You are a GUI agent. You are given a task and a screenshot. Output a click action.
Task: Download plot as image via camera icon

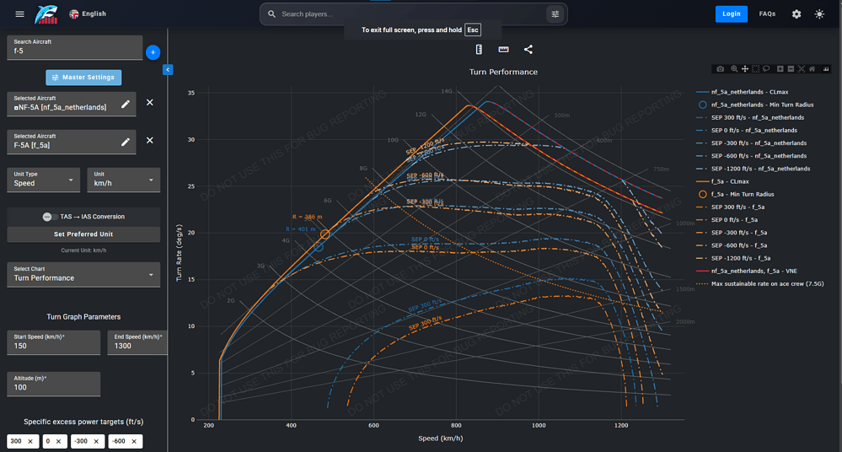click(720, 69)
